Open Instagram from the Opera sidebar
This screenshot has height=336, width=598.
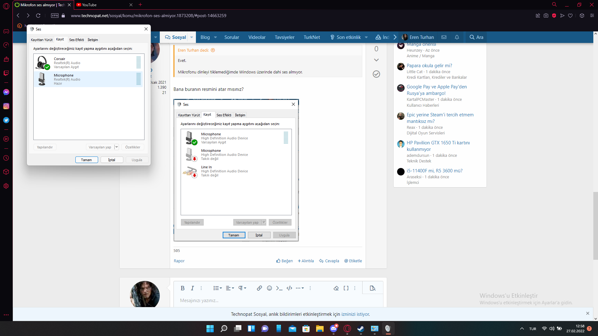6,106
